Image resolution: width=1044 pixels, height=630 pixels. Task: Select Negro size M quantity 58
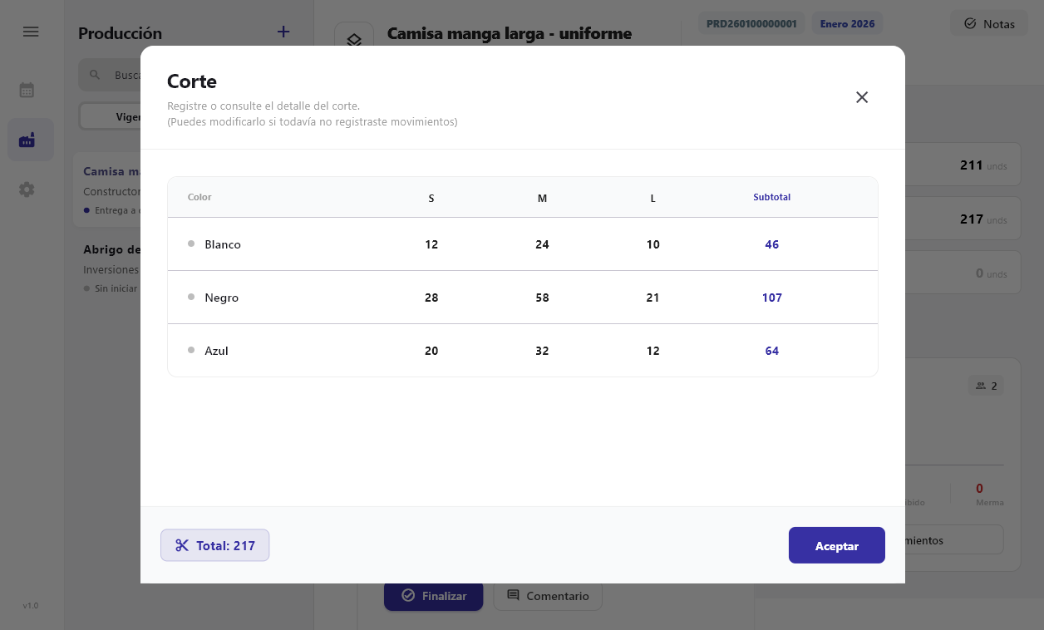pos(542,298)
